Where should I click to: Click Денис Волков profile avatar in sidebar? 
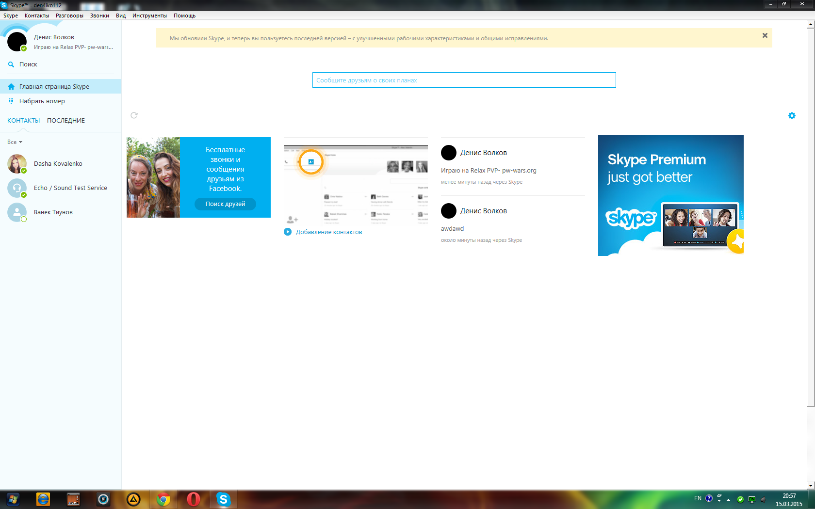tap(17, 42)
